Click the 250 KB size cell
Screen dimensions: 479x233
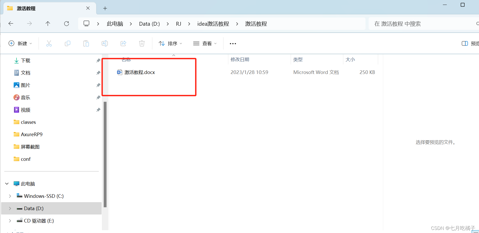tap(367, 72)
